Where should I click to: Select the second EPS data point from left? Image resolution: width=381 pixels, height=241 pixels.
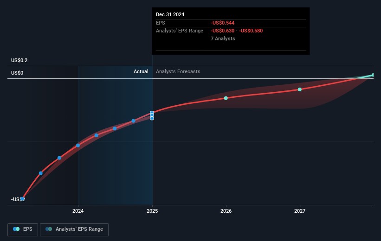pyautogui.click(x=41, y=173)
